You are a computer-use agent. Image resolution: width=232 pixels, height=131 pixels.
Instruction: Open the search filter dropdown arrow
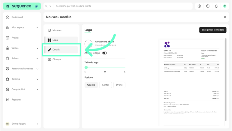coord(50,6)
